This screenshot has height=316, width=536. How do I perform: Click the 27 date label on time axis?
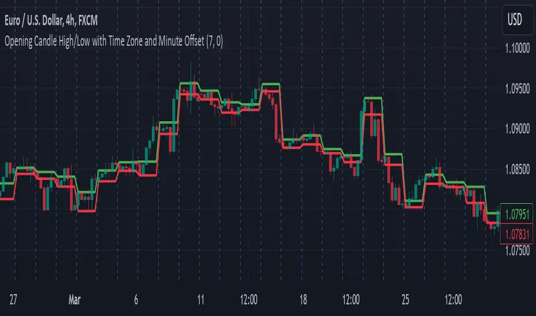(13, 299)
